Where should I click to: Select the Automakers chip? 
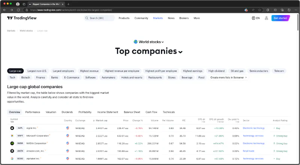tap(108, 78)
